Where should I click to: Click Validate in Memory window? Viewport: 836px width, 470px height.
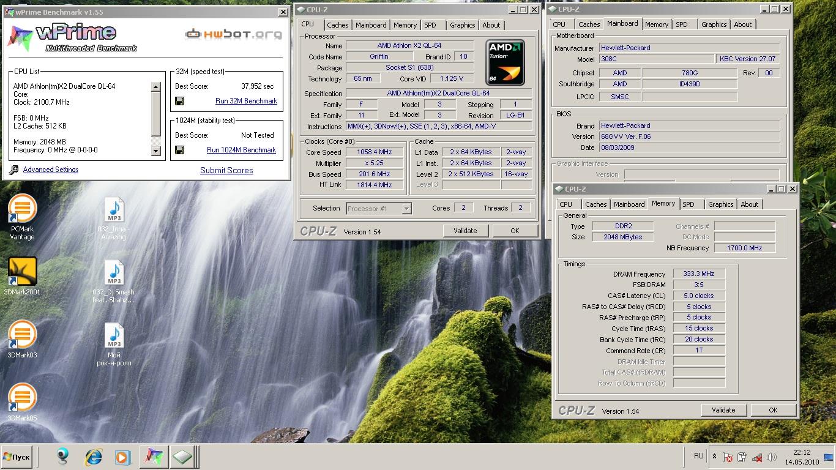pyautogui.click(x=723, y=410)
